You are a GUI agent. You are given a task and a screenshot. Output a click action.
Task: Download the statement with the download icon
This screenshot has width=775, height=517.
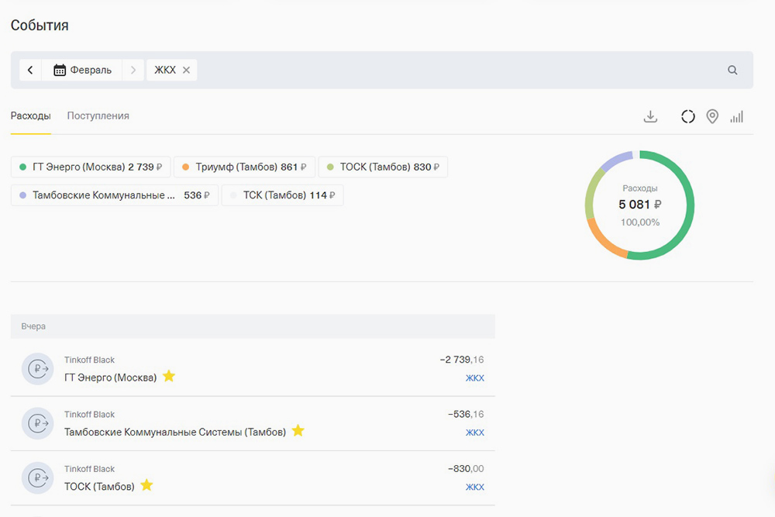[x=650, y=116]
